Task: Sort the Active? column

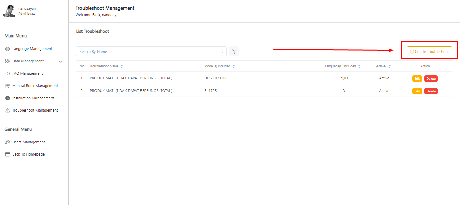Action: point(390,66)
